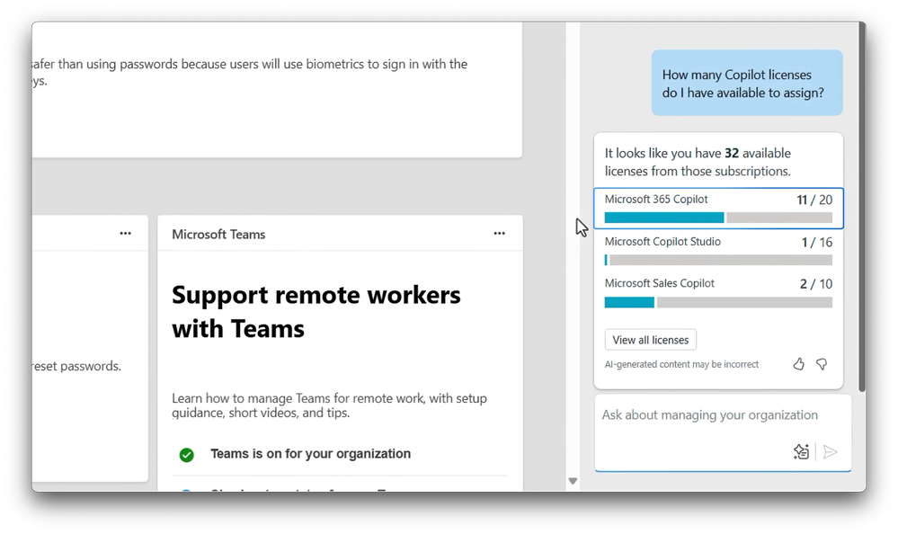Click the green checkmark beside Teams is on
Viewport: 898px width, 534px height.
click(187, 454)
